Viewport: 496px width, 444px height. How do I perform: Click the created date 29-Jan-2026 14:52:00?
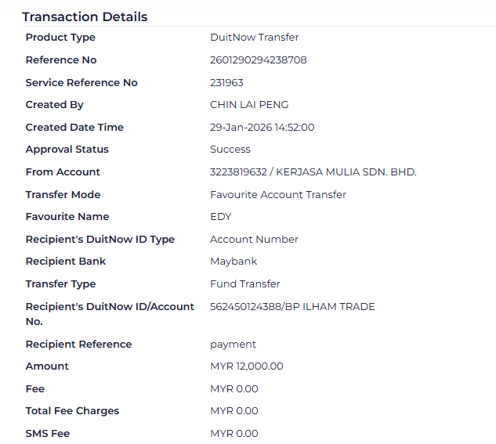[262, 128]
